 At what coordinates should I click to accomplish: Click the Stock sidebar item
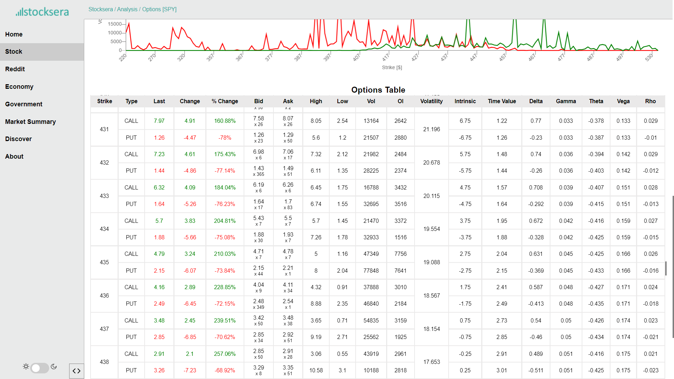coord(14,52)
